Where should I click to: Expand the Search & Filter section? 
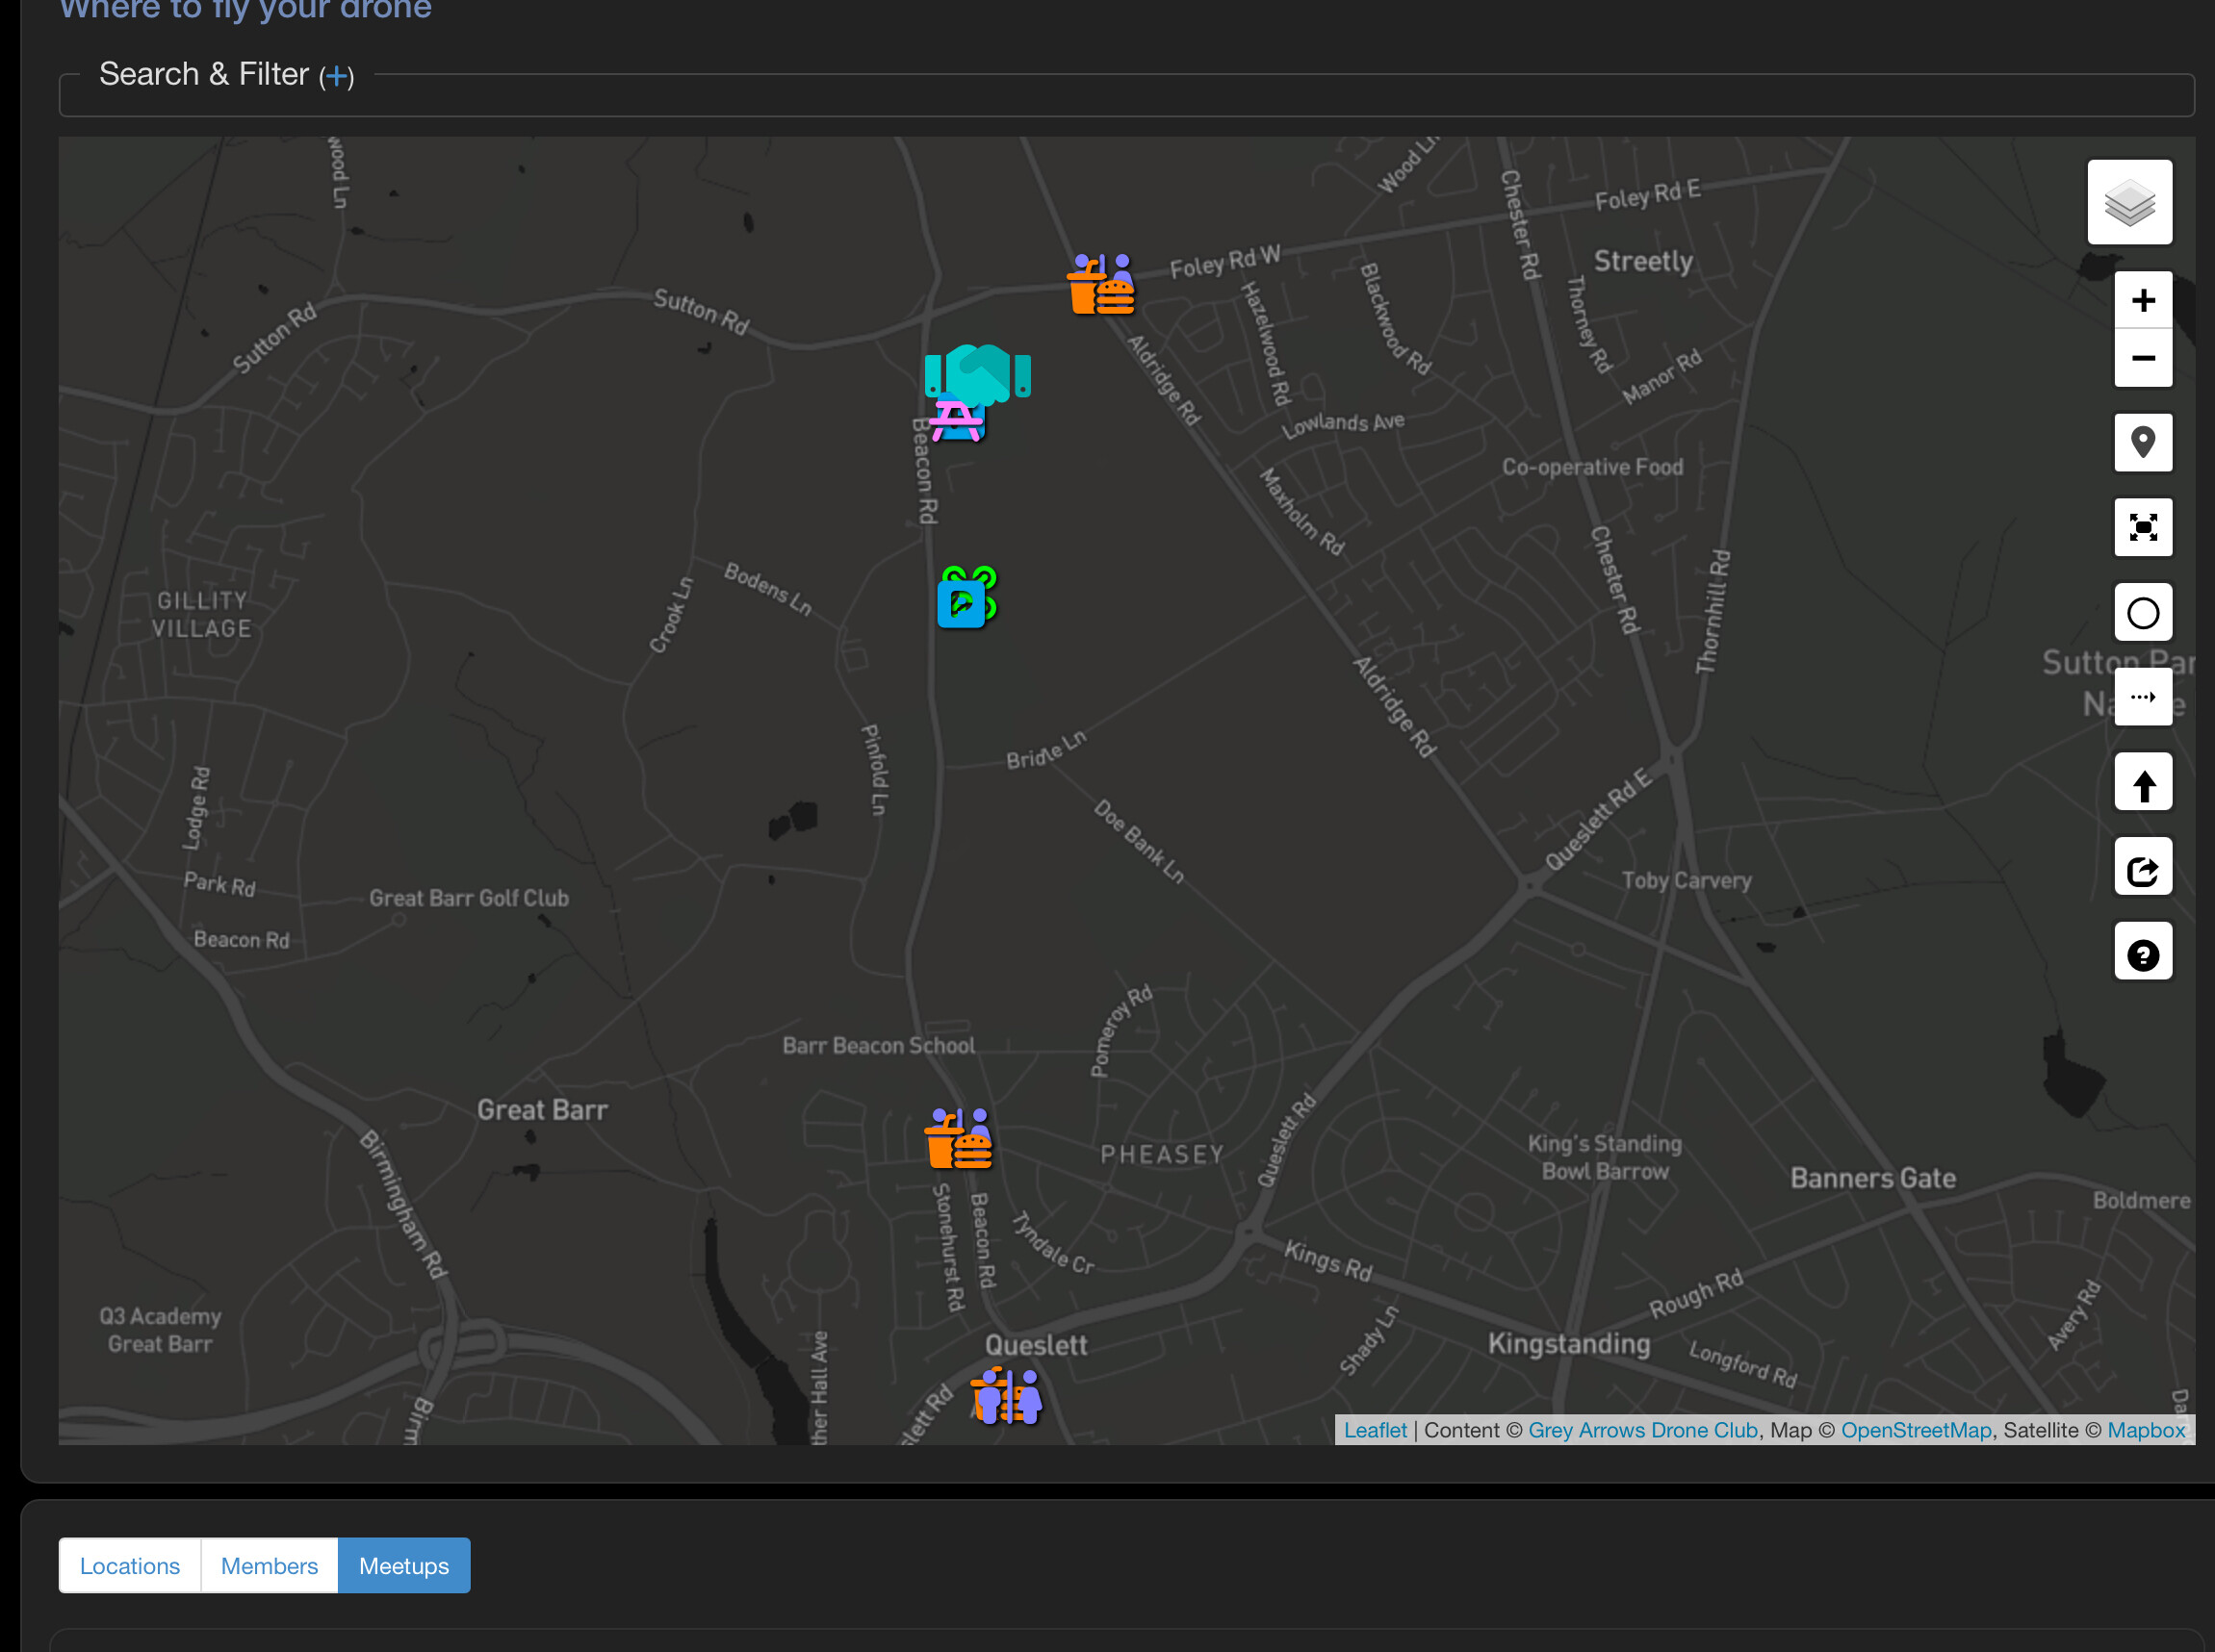point(336,76)
